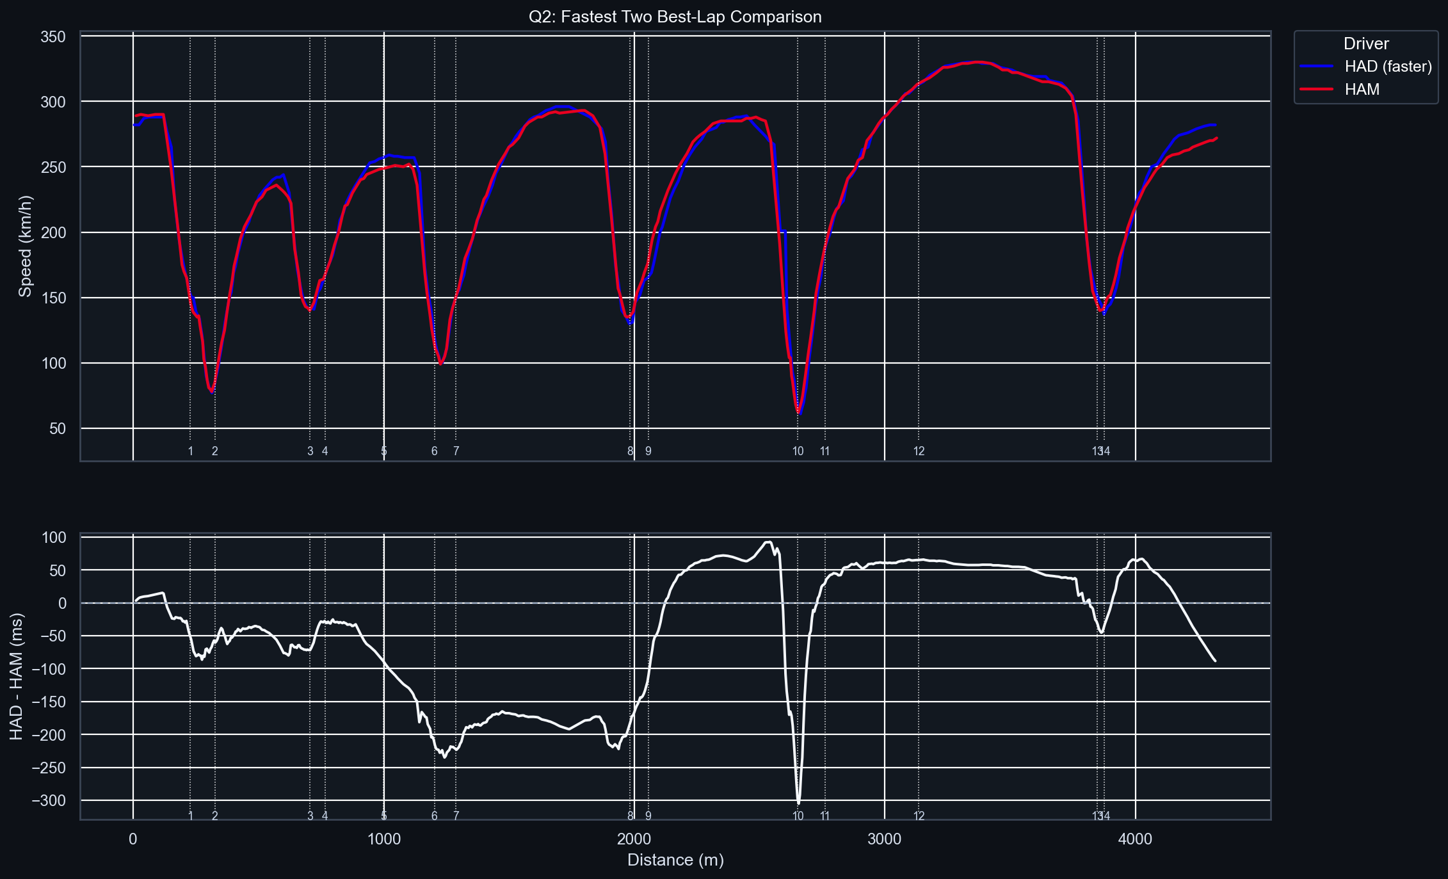Click the 4000 tick on the distance axis

click(x=1136, y=839)
